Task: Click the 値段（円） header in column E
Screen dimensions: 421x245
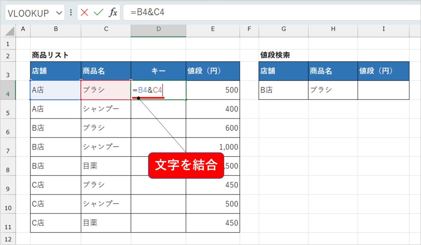Action: (x=213, y=71)
